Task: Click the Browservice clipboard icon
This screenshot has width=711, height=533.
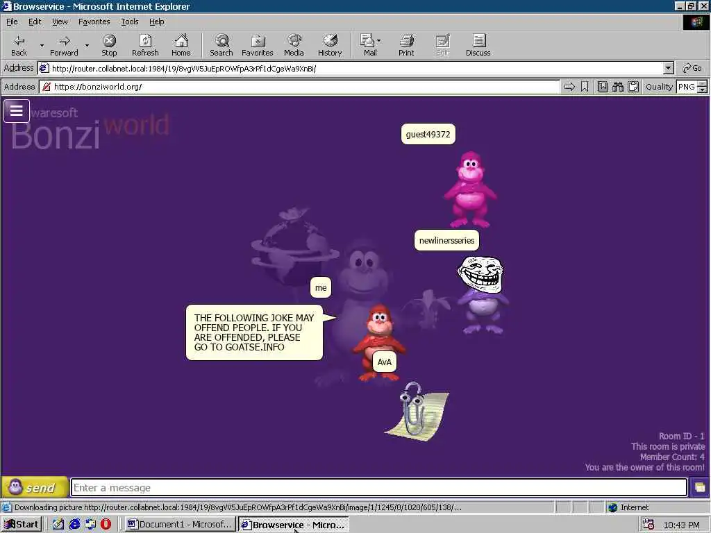Action: coord(633,87)
